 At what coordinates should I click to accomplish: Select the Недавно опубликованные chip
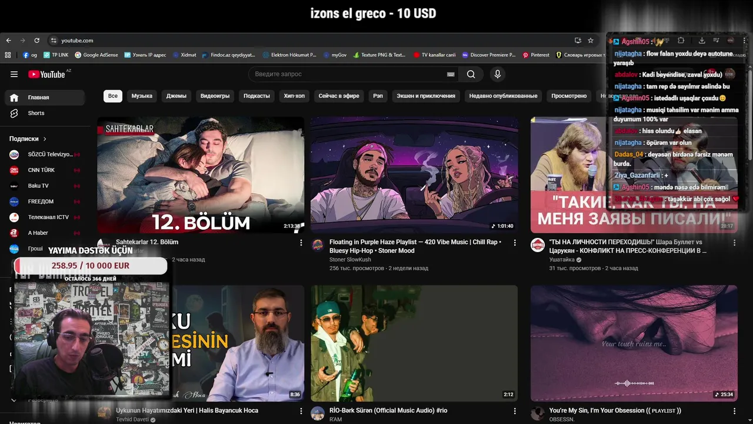coord(504,96)
